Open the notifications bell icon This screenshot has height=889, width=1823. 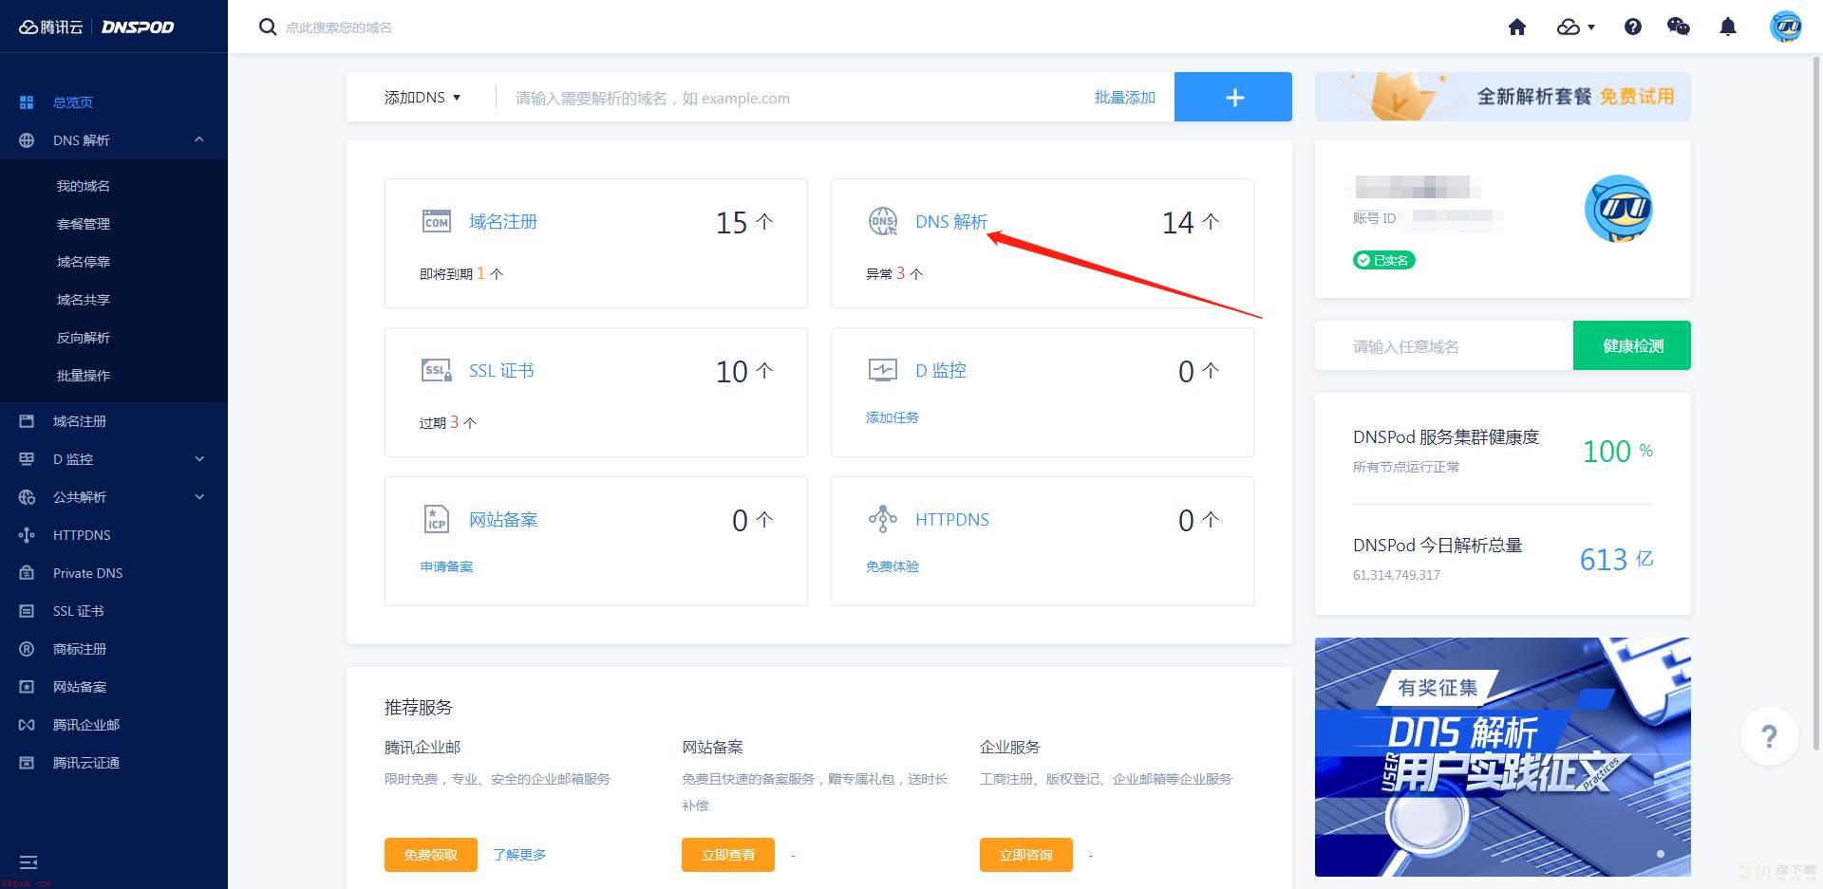click(1728, 27)
